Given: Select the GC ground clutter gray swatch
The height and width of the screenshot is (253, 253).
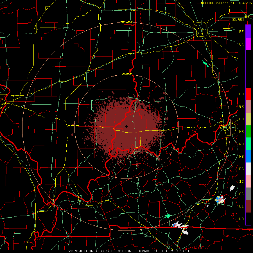Looking at the screenshot, I should point(248,194).
